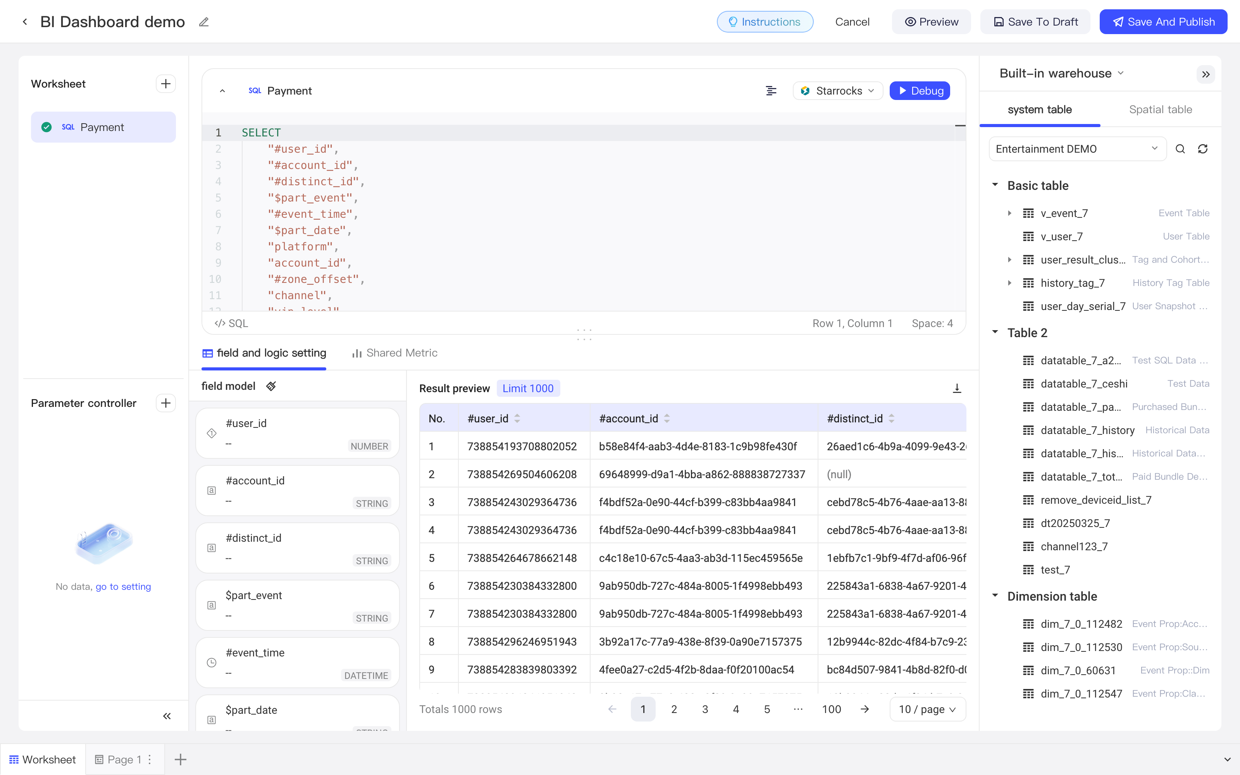Search tables with magnifier icon
Image resolution: width=1240 pixels, height=775 pixels.
click(x=1180, y=149)
